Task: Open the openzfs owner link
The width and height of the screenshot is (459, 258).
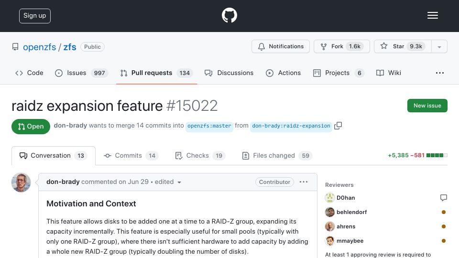Action: (40, 47)
